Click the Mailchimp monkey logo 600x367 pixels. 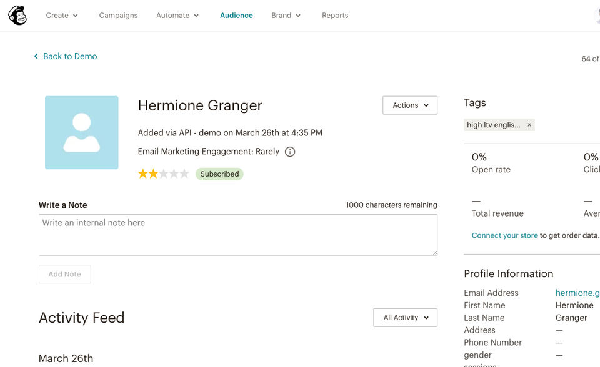click(17, 16)
